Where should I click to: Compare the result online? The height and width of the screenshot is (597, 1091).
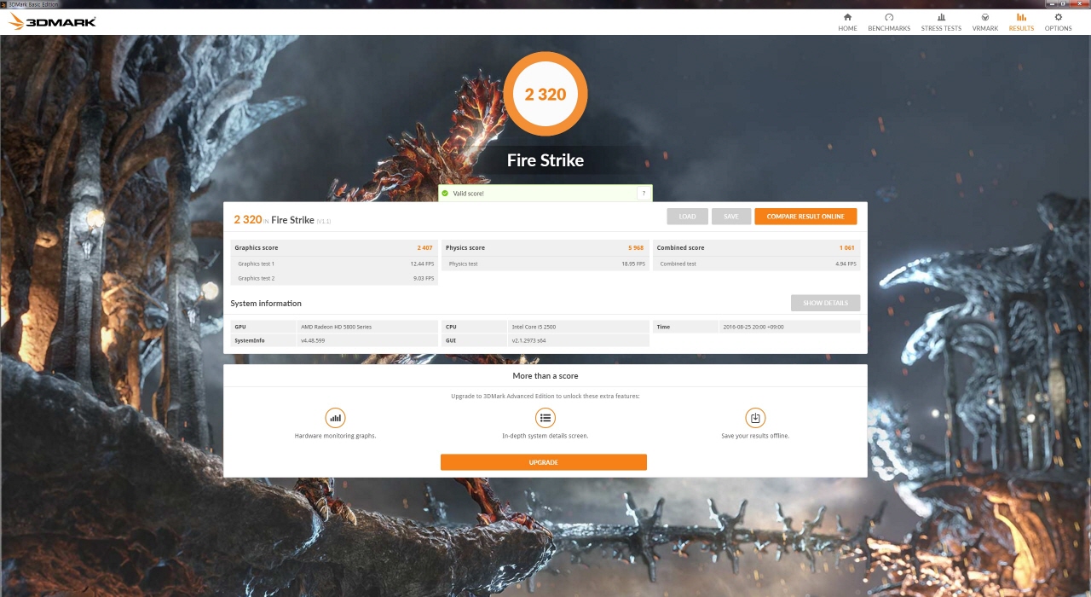805,217
